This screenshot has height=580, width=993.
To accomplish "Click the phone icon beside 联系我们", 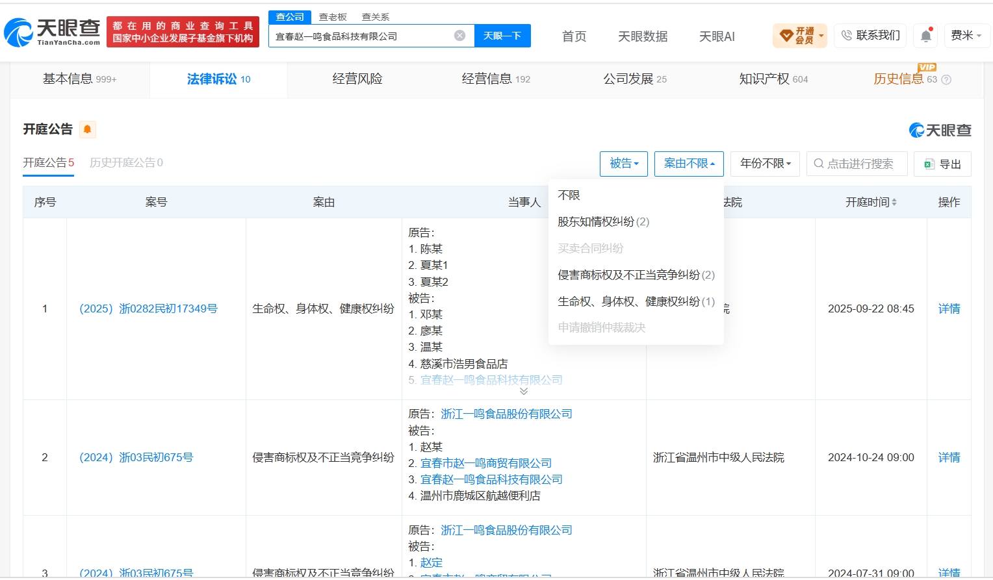I will coord(847,36).
